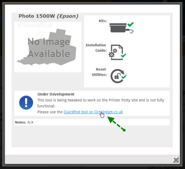Image resolution: width=185 pixels, height=169 pixels.
Task: Click the green dashed arrow annotation
Action: point(116,124)
